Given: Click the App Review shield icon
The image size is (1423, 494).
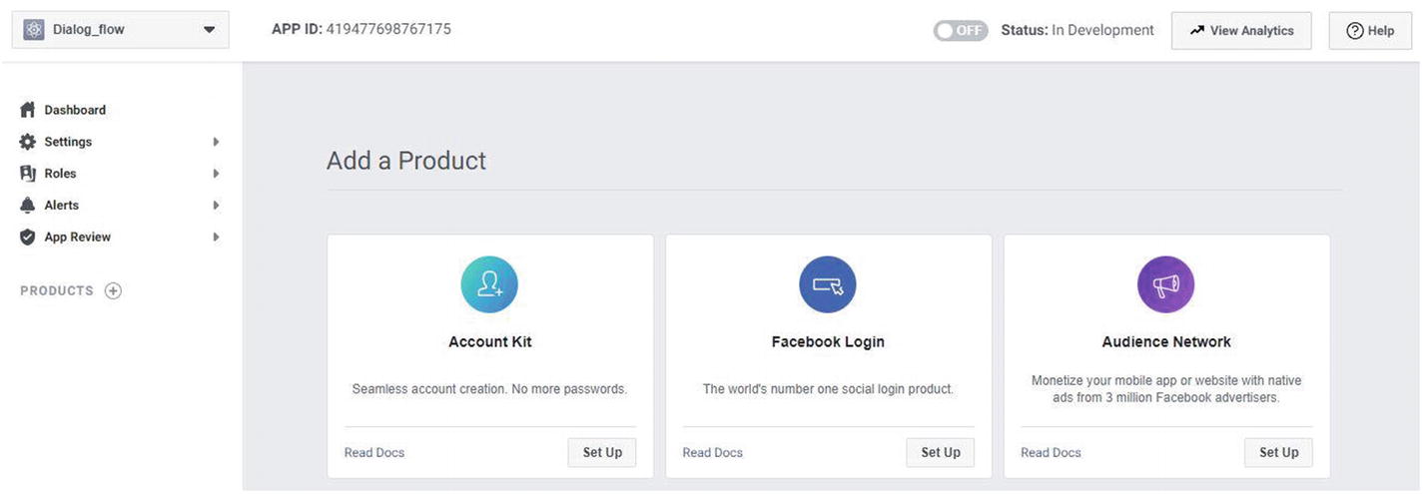Looking at the screenshot, I should click(28, 237).
